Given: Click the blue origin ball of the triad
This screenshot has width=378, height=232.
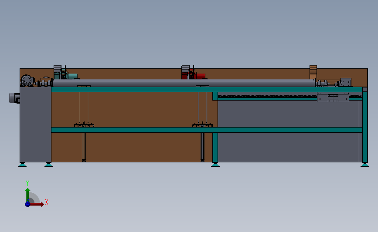Looking at the screenshot, I should (28, 204).
